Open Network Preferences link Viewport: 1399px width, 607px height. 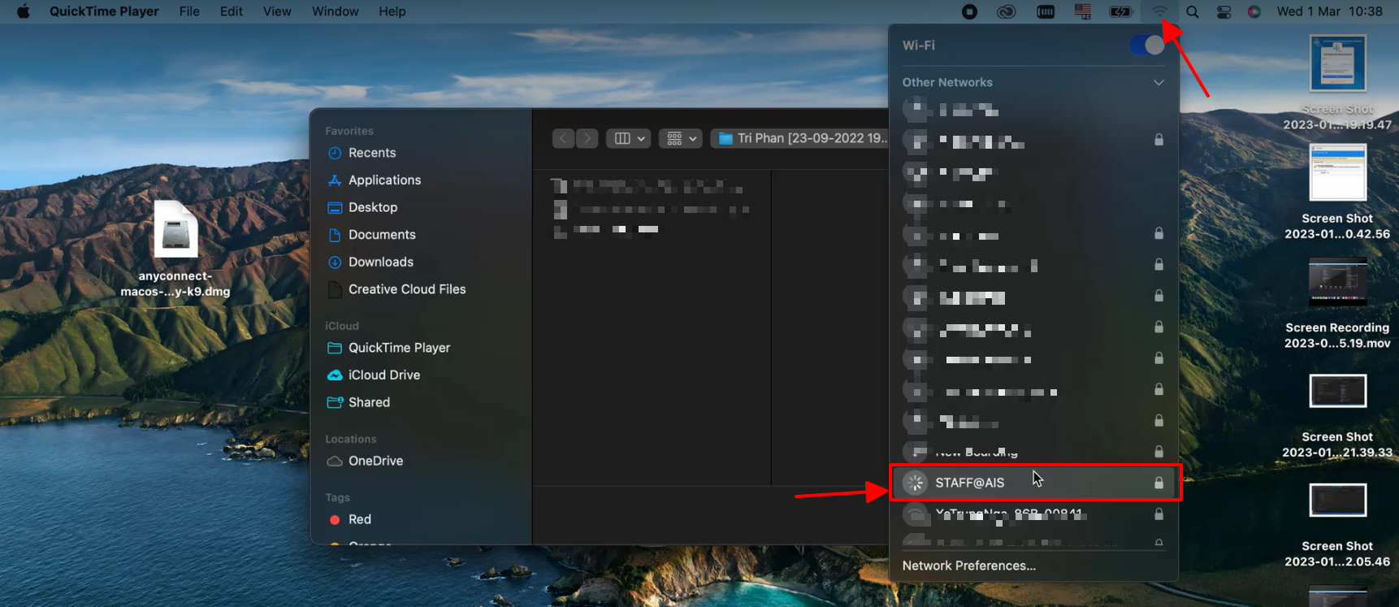pos(968,566)
